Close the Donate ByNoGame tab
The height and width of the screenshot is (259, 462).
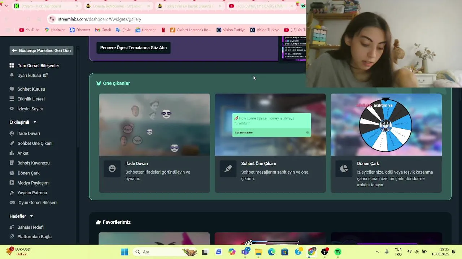click(148, 6)
